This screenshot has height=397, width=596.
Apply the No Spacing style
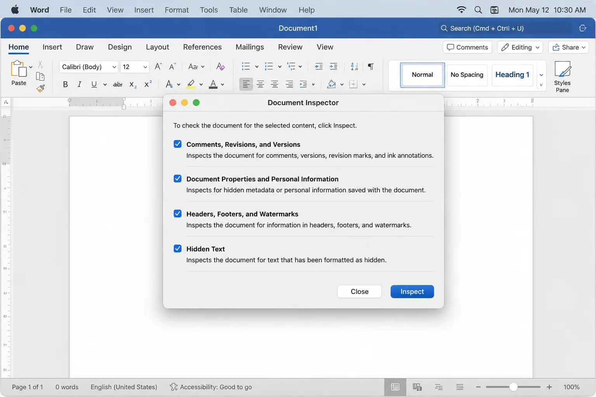pyautogui.click(x=467, y=75)
